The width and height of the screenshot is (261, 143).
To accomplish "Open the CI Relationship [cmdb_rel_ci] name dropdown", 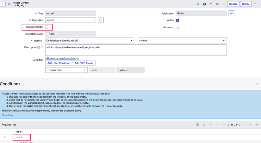I will pyautogui.click(x=90, y=40).
